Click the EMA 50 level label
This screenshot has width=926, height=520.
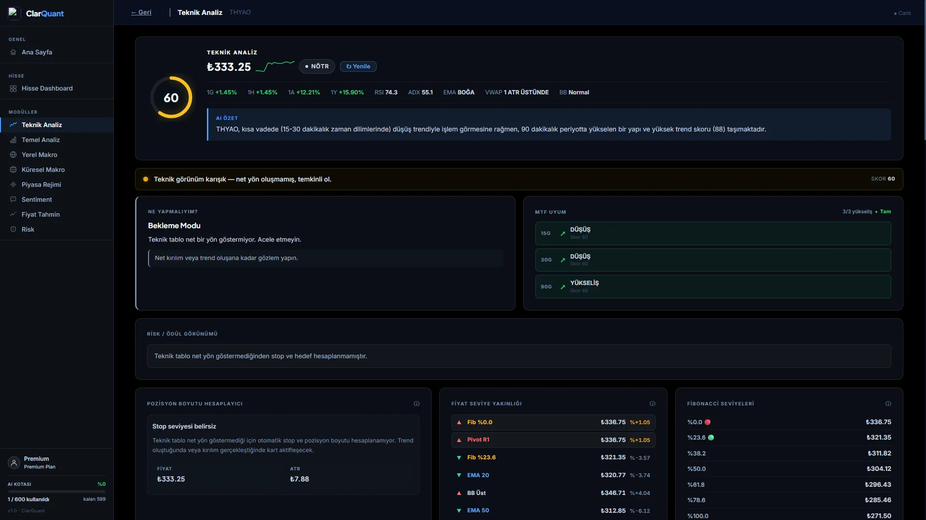tap(478, 510)
